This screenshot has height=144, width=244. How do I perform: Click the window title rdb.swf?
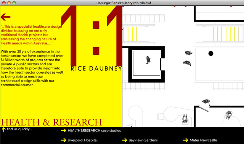124,3
